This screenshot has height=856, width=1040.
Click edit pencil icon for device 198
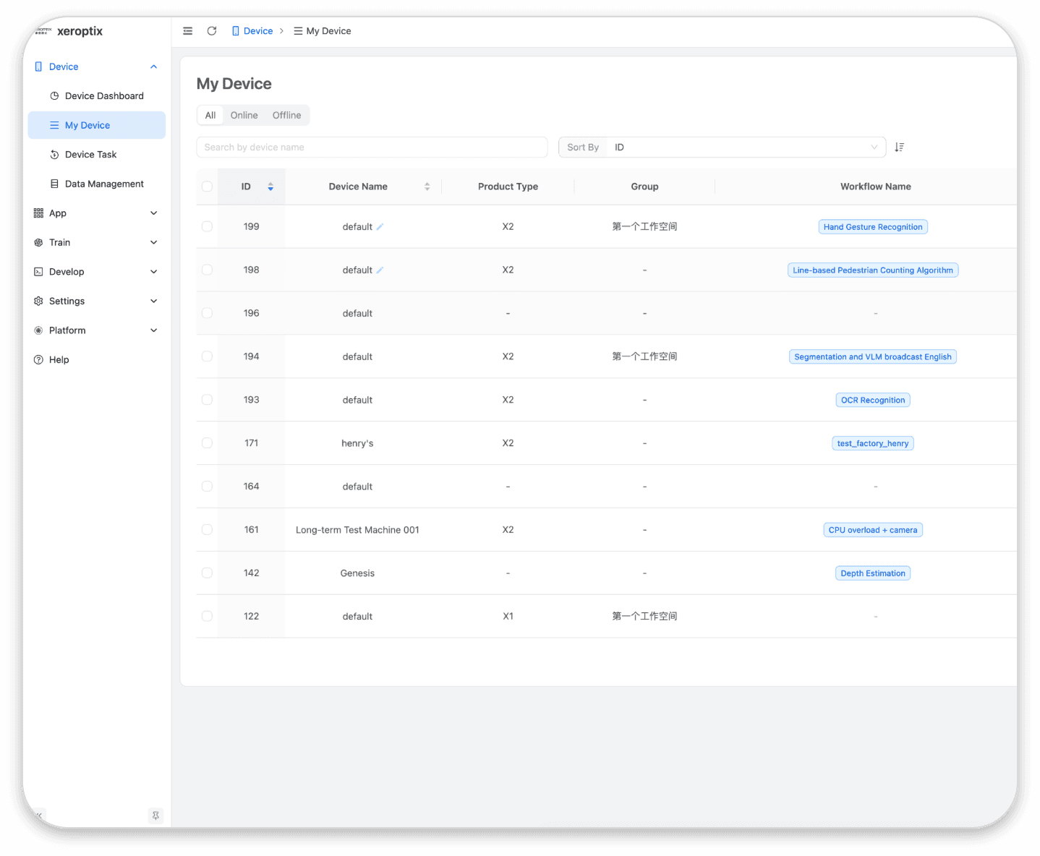(380, 270)
